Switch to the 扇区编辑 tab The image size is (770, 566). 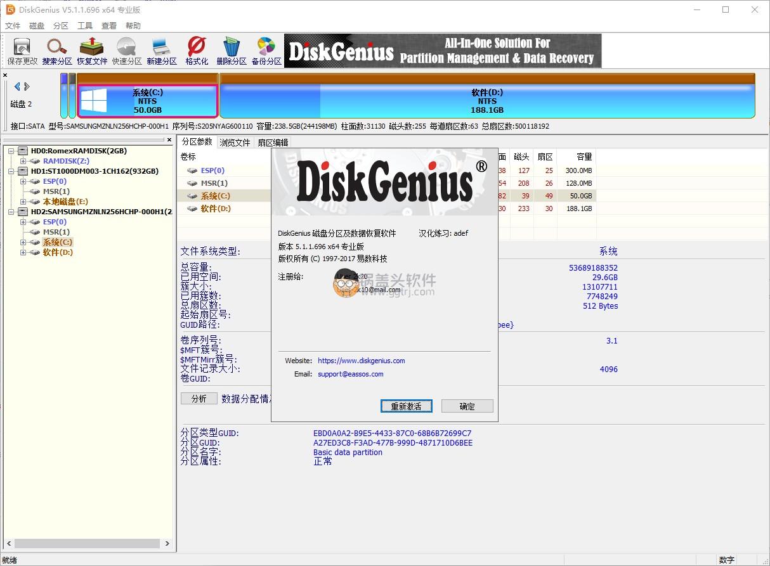point(273,143)
